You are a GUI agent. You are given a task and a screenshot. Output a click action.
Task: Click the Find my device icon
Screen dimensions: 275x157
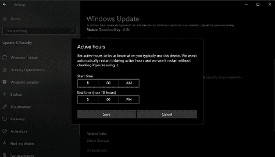[5, 143]
